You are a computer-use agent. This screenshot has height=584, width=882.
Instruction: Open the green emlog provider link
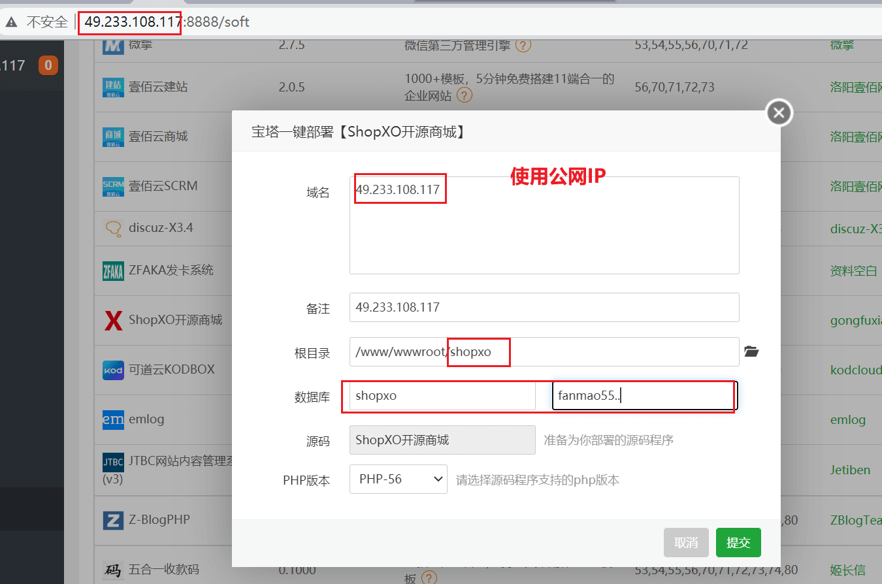848,419
